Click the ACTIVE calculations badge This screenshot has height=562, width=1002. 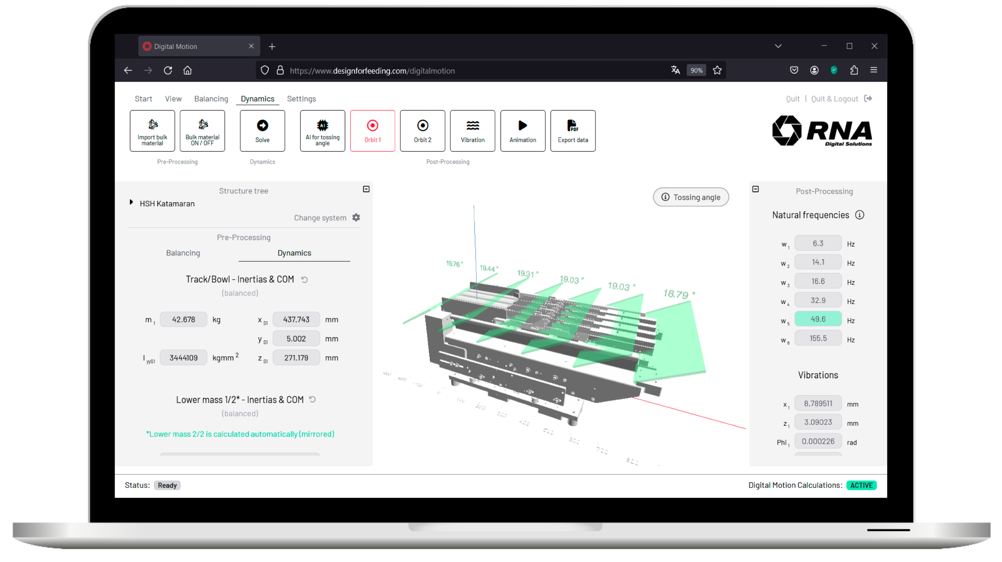pos(861,485)
